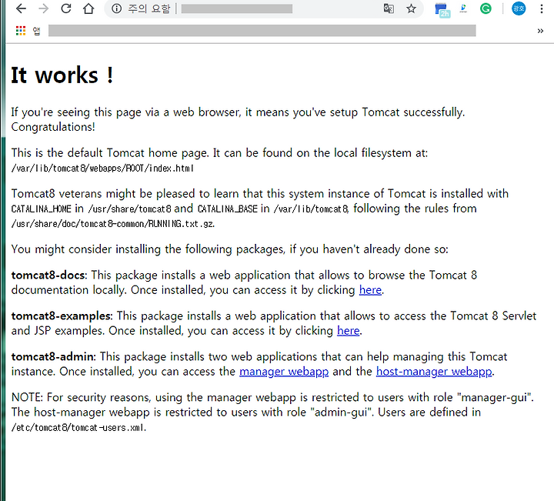Open the tomcat8-examples 'here' link
The height and width of the screenshot is (501, 554).
point(348,331)
